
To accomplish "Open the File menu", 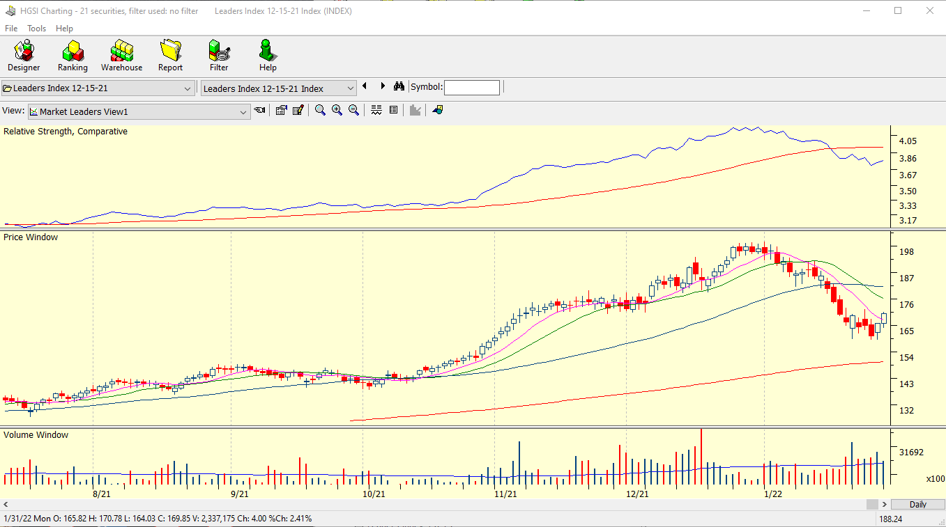I will coord(11,29).
